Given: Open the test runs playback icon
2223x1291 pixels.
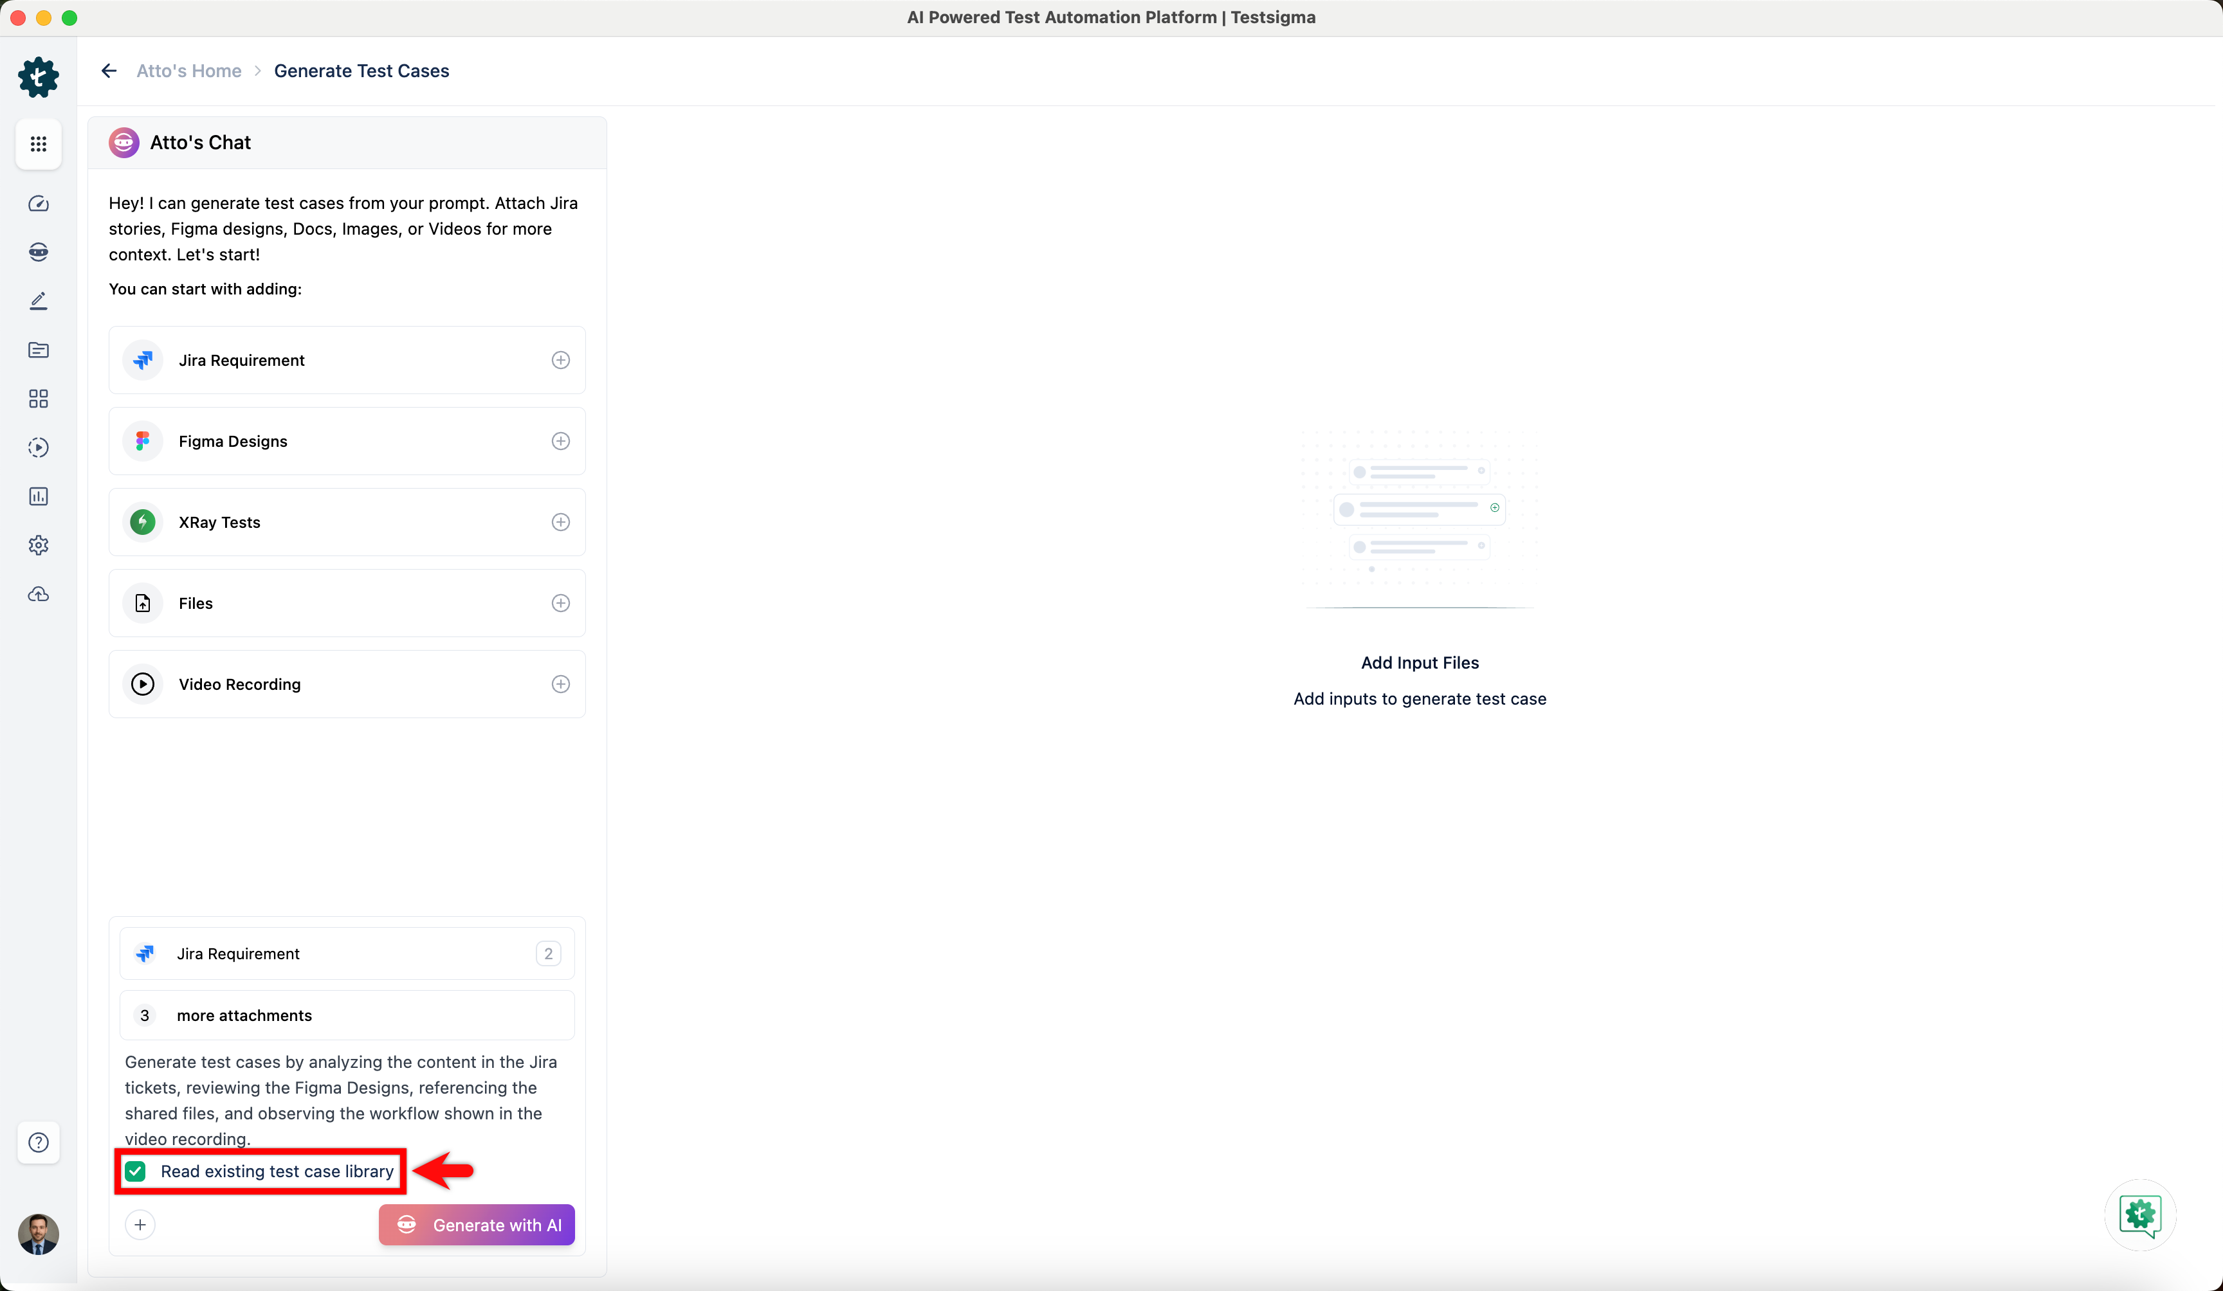Looking at the screenshot, I should click(x=39, y=447).
